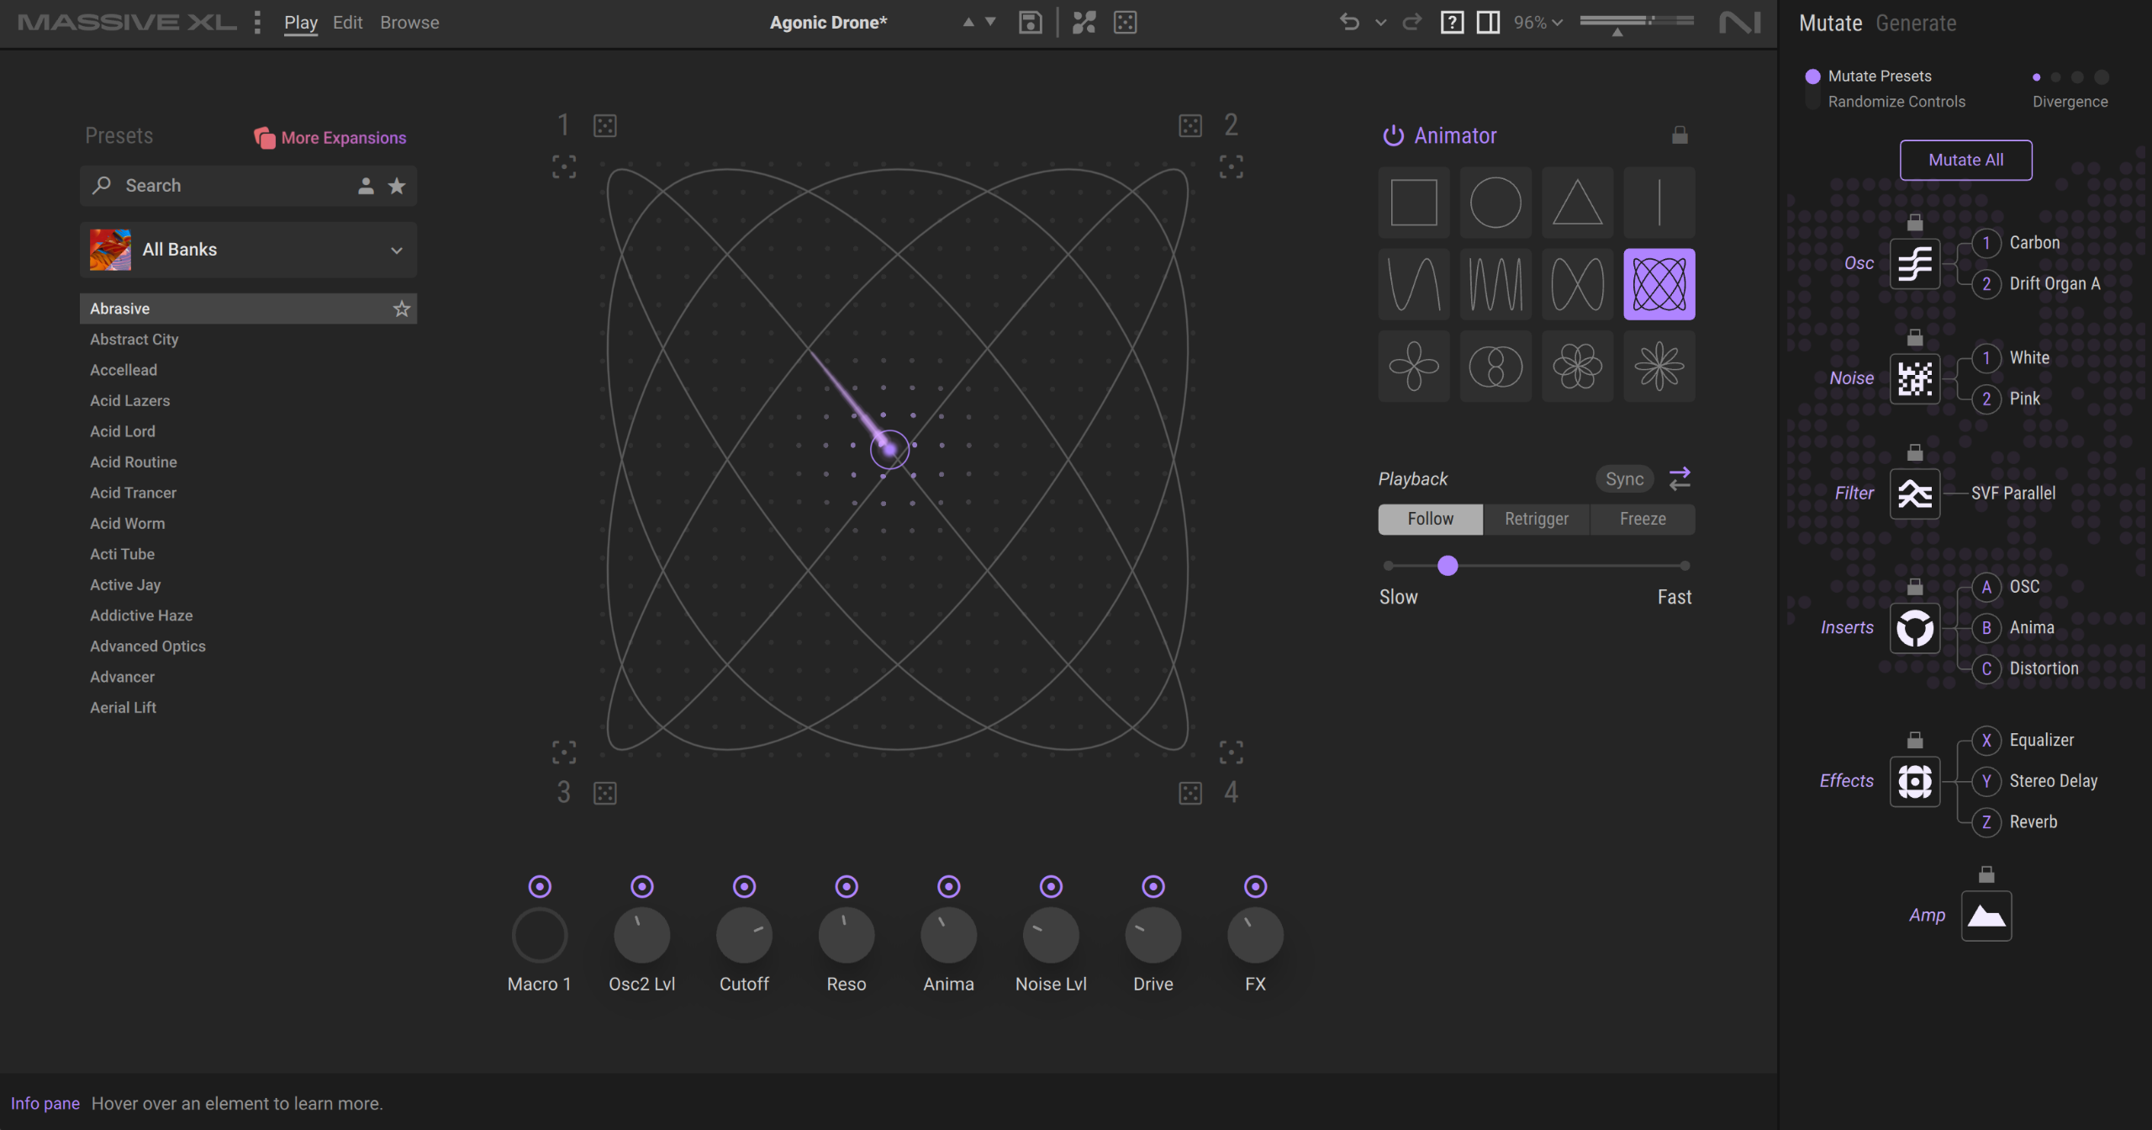Click the playback speed slider handle
Image resolution: width=2152 pixels, height=1130 pixels.
tap(1448, 566)
